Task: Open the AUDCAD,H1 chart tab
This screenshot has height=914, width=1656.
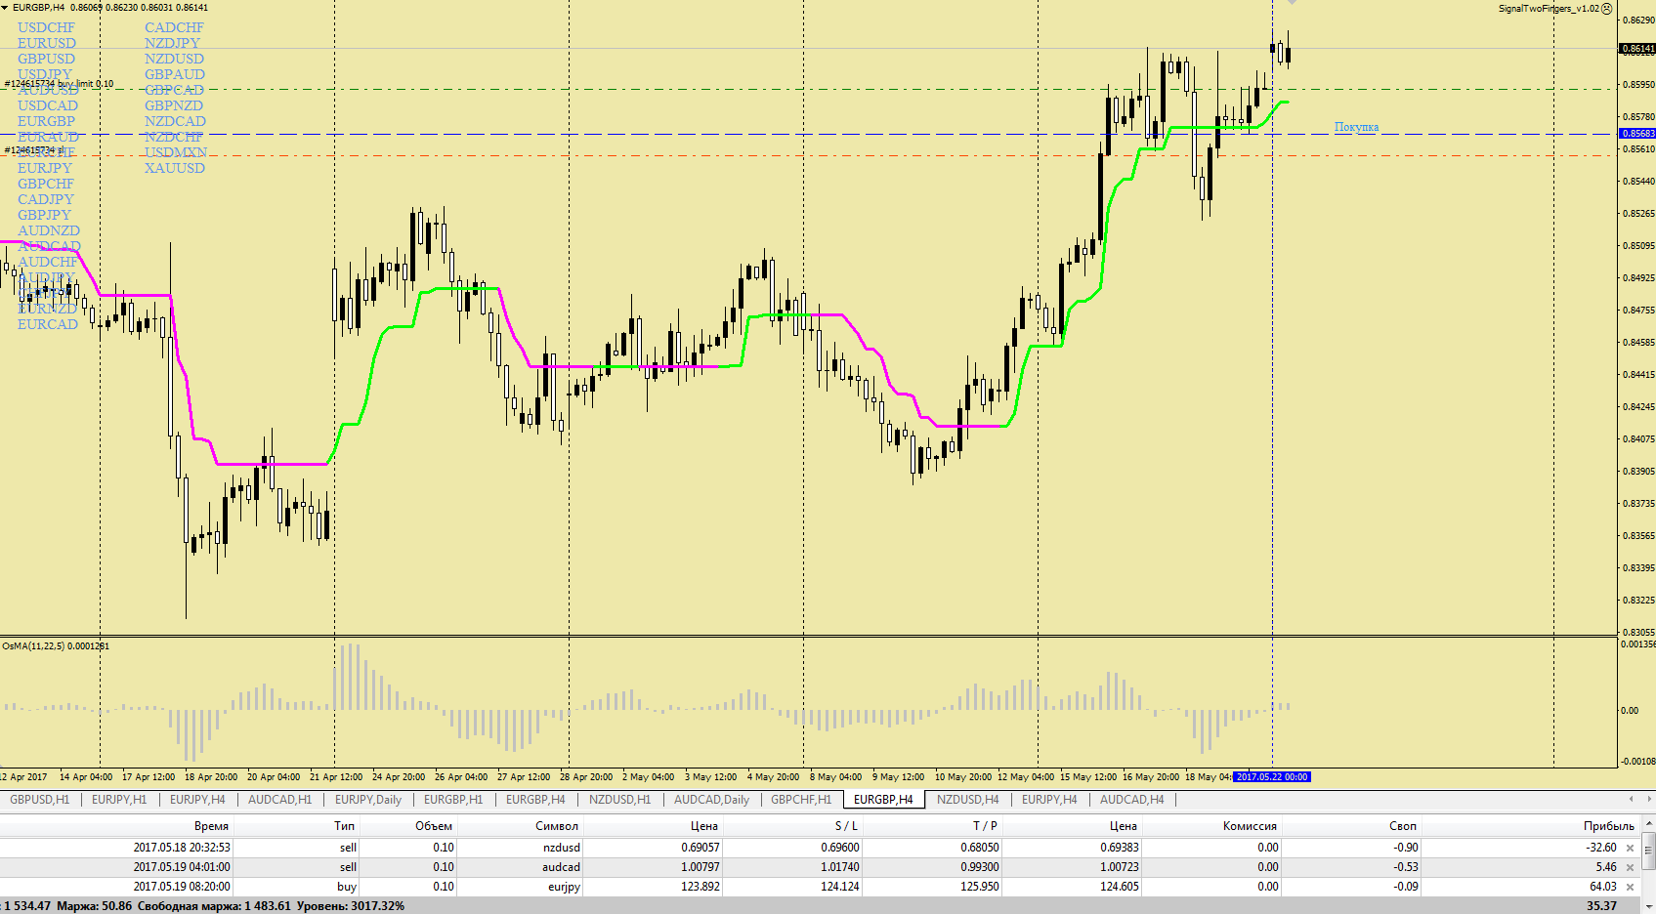Action: 279,800
